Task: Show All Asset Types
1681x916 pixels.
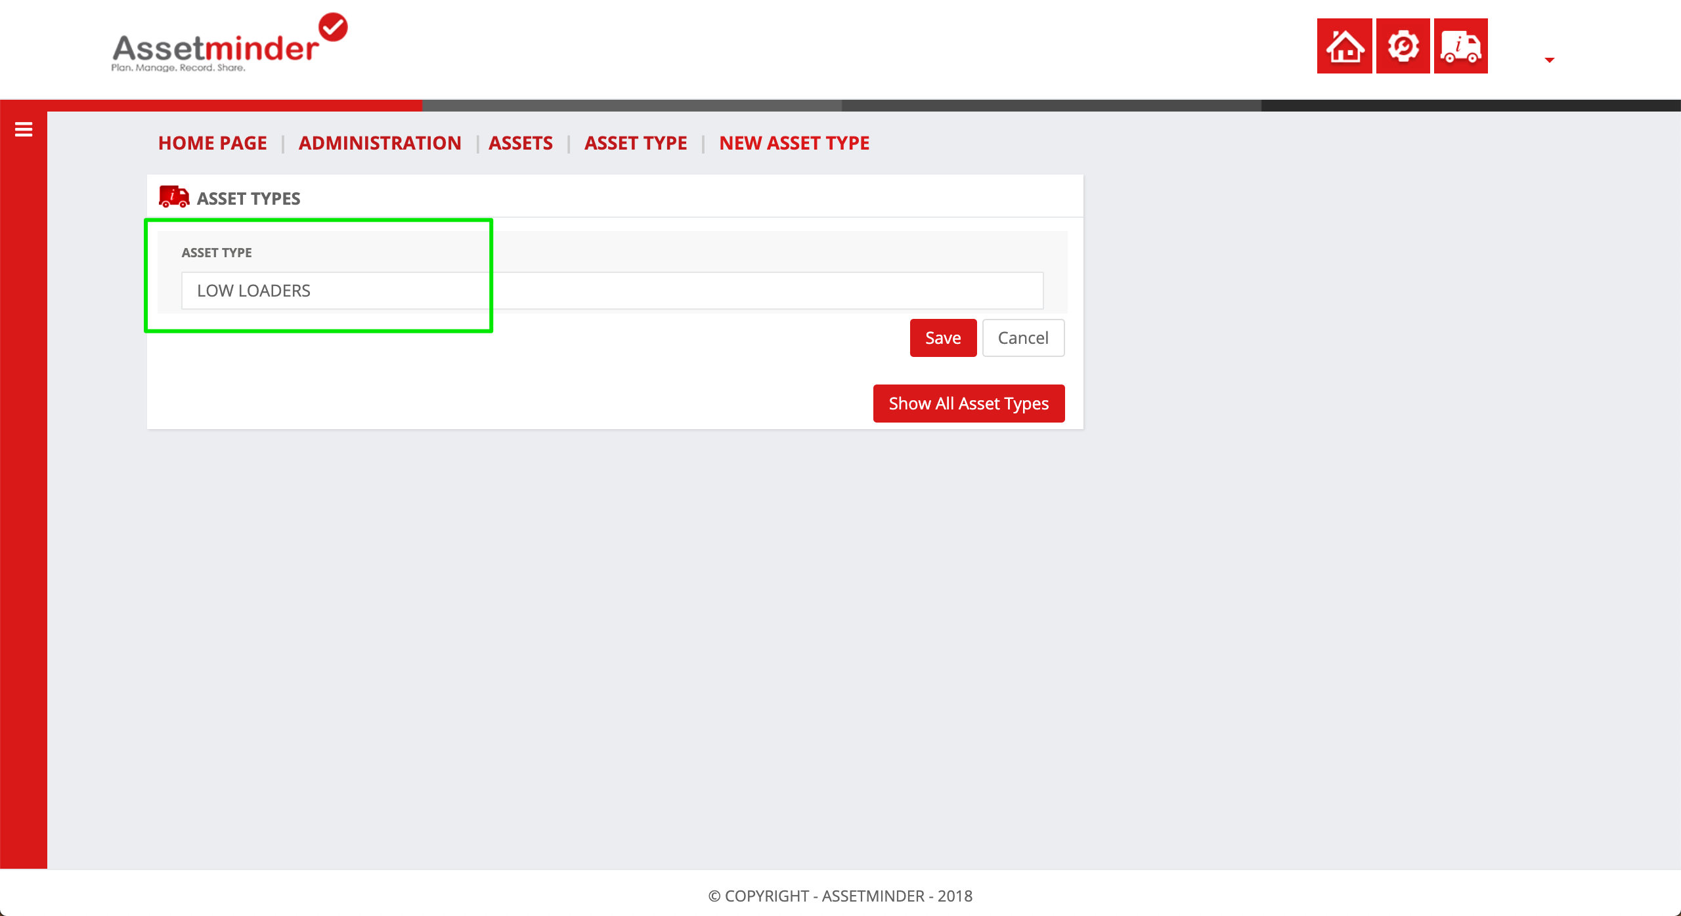Action: (x=969, y=404)
